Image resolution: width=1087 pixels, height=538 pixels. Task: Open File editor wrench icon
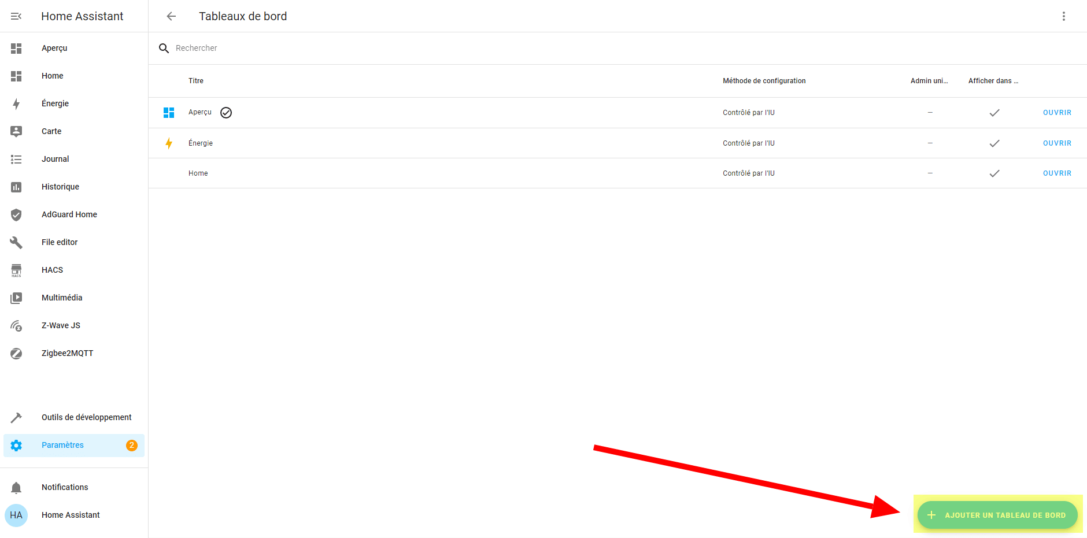(x=16, y=243)
